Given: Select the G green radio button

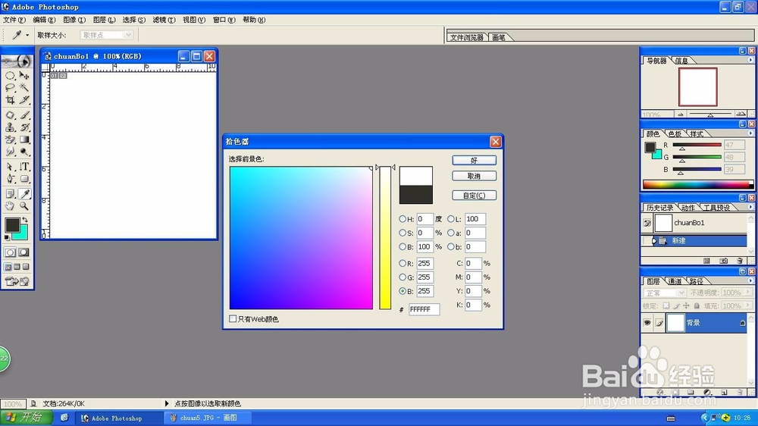Looking at the screenshot, I should pyautogui.click(x=402, y=277).
